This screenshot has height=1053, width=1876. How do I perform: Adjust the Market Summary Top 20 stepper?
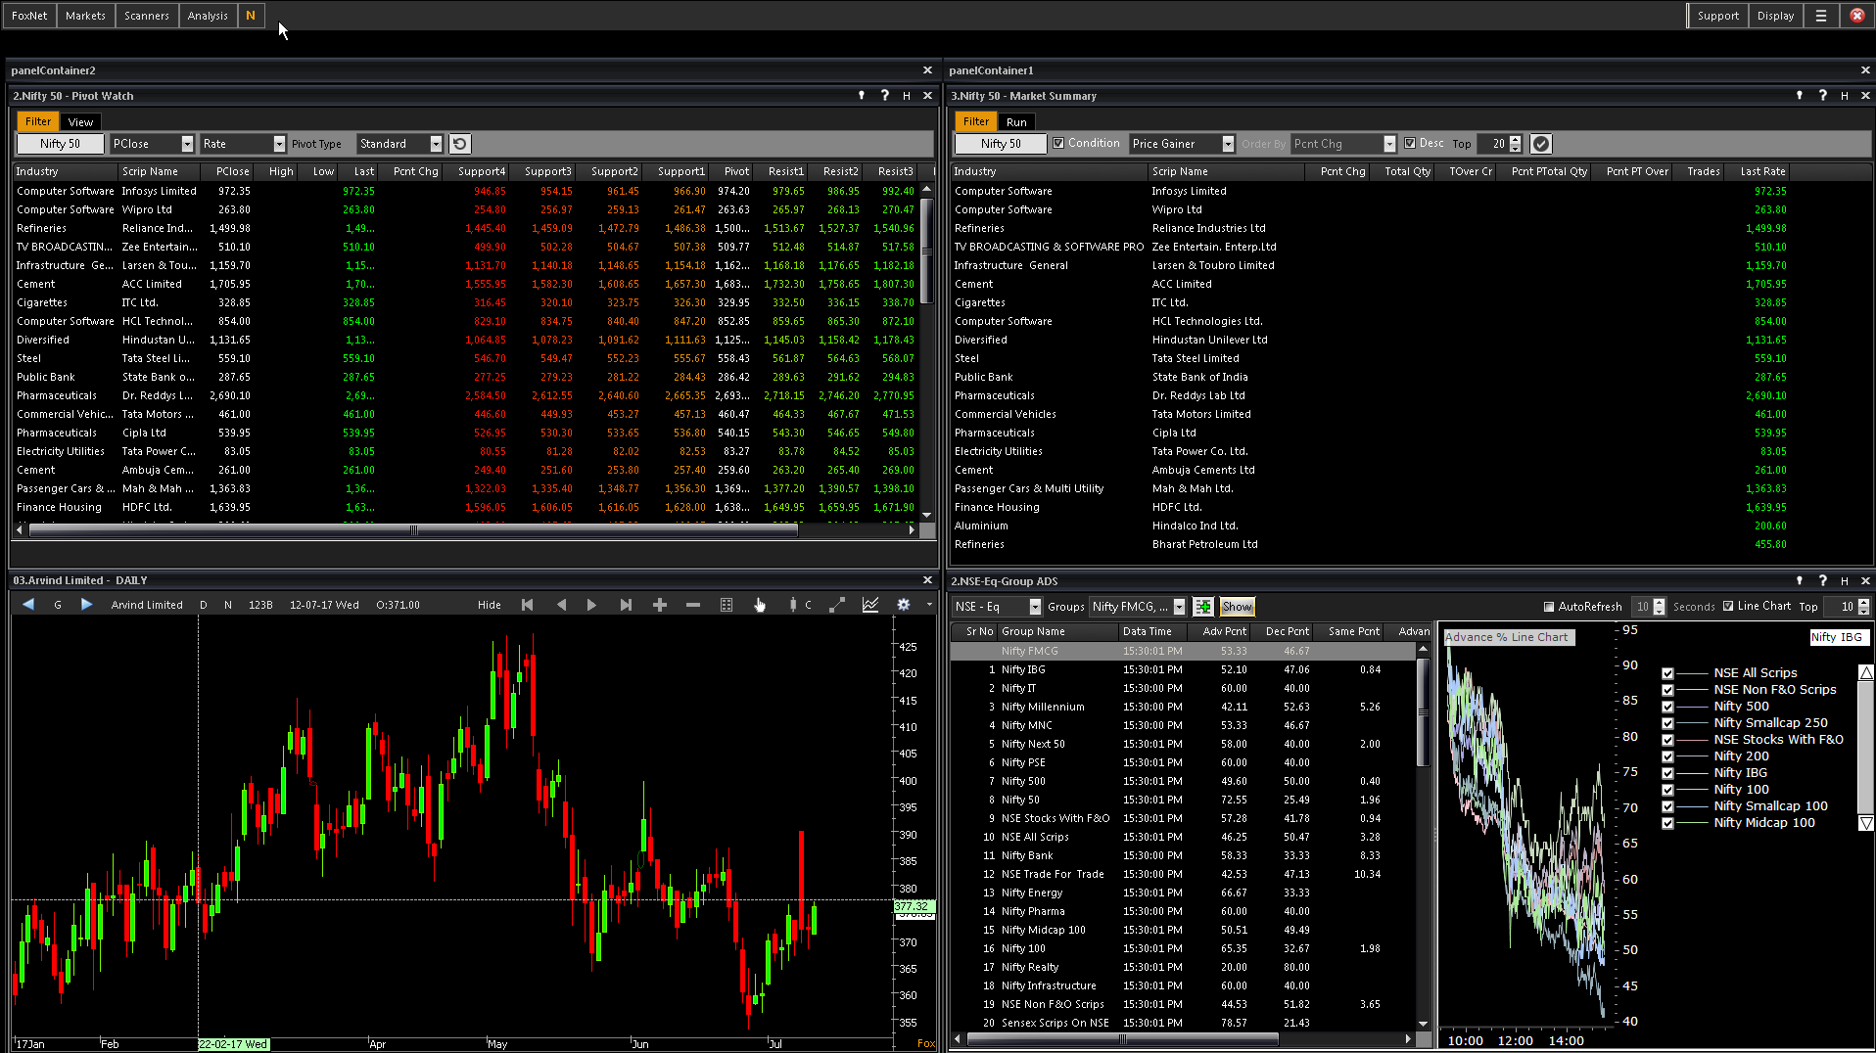pyautogui.click(x=1516, y=144)
